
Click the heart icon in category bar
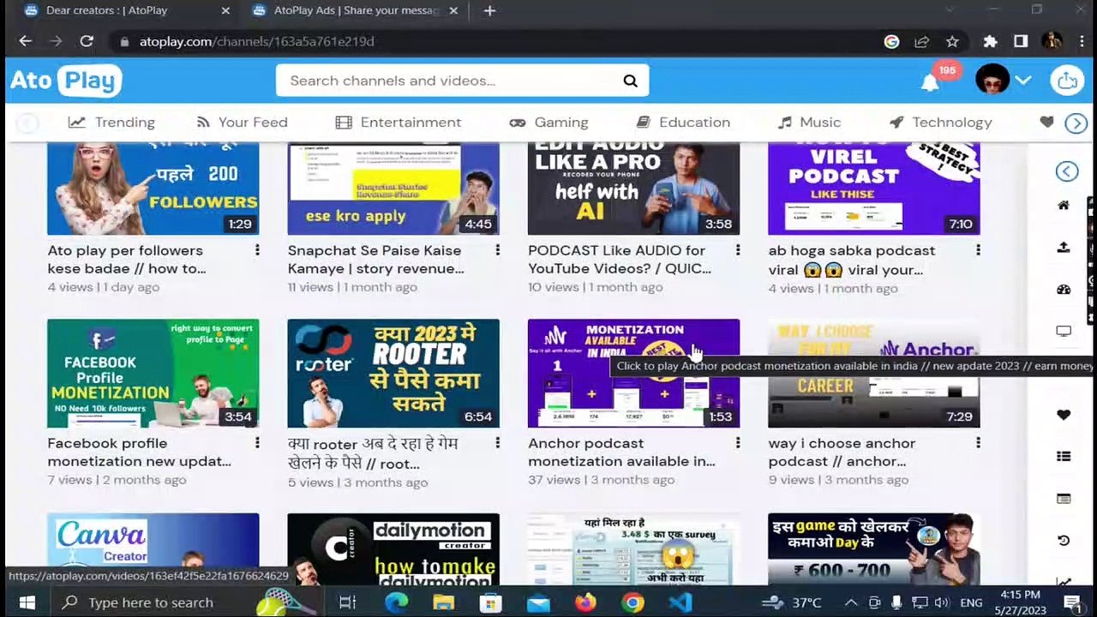tap(1046, 123)
